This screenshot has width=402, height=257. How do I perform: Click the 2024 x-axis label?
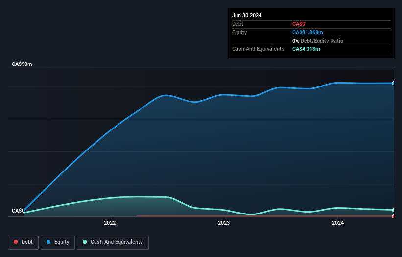click(338, 223)
